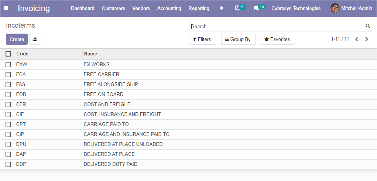Click the import records download icon

35,39
